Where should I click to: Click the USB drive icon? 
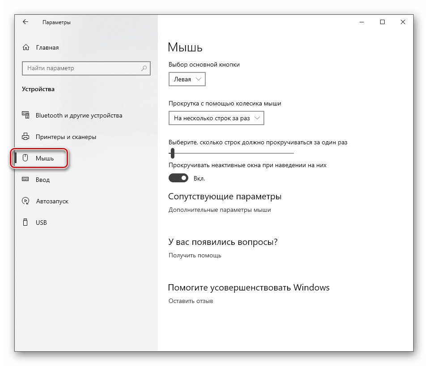coord(25,222)
